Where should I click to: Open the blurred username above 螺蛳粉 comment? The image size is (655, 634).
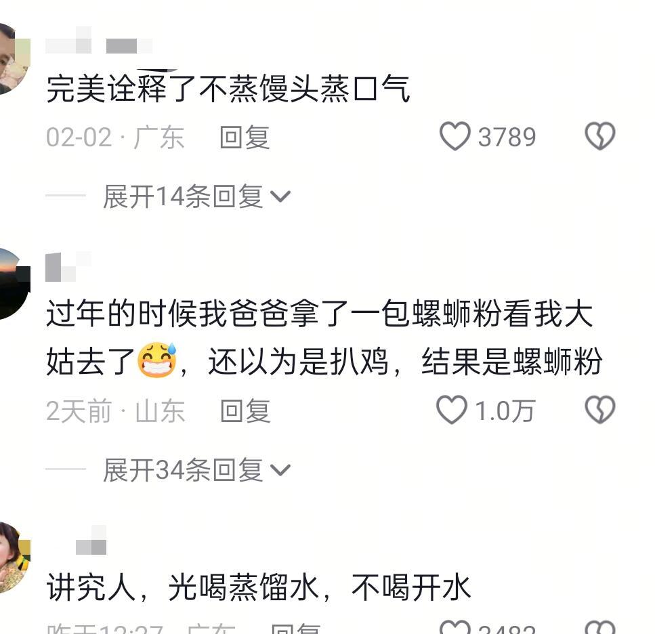pos(68,267)
